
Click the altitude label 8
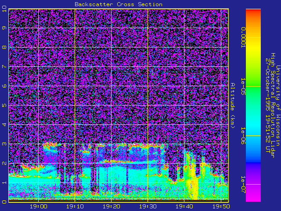[x=4, y=47]
